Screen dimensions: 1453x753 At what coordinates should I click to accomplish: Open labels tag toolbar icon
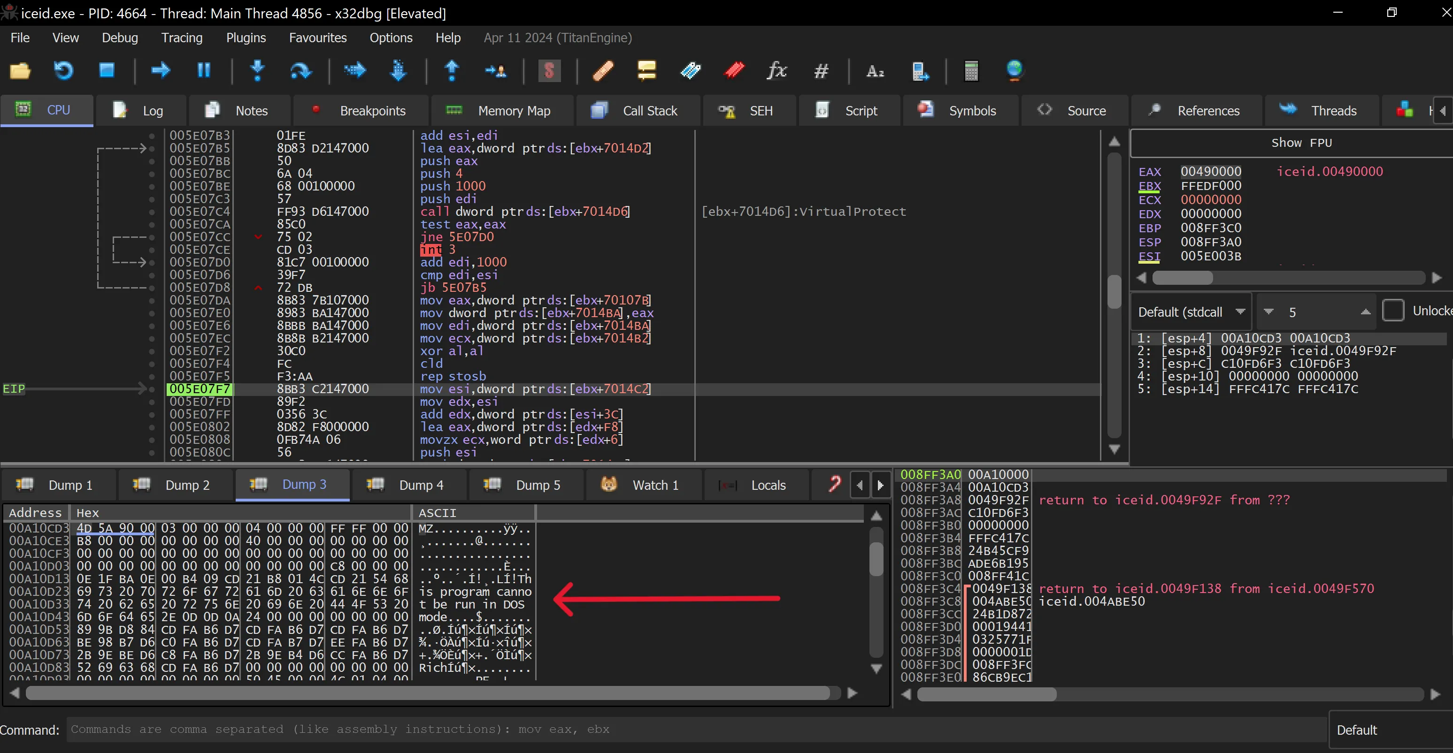tap(691, 71)
